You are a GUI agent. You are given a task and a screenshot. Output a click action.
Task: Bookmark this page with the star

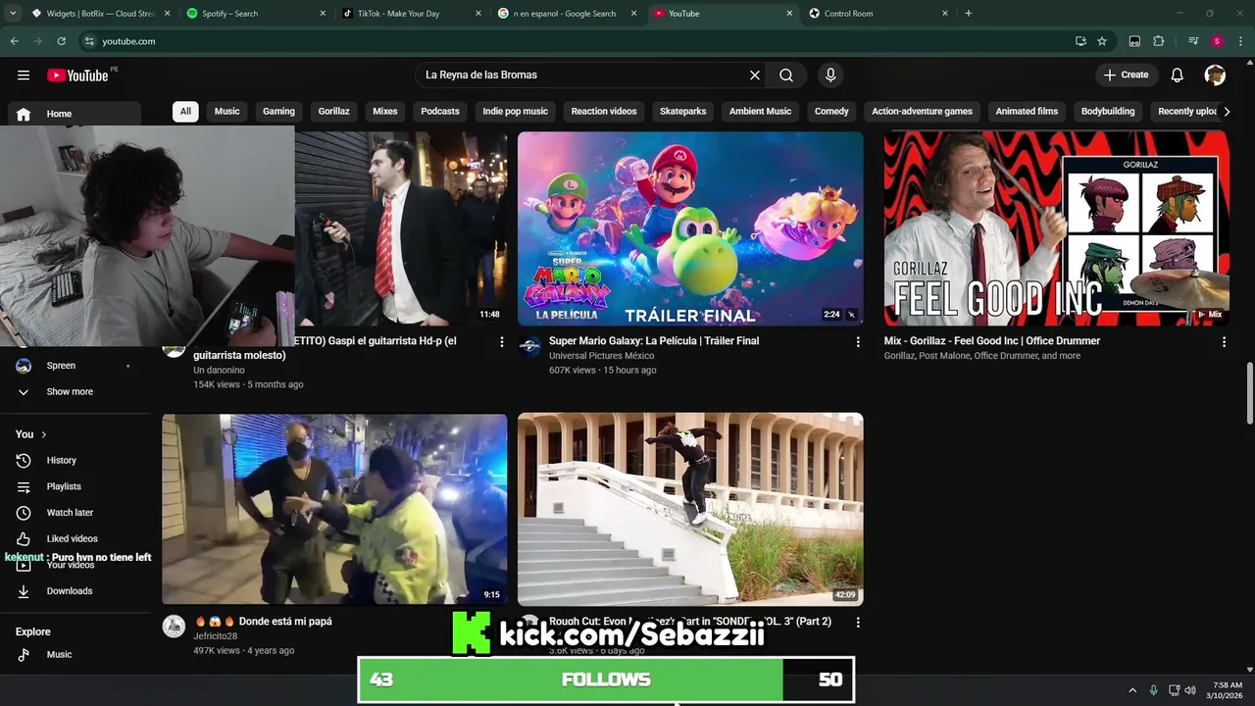[x=1102, y=41]
